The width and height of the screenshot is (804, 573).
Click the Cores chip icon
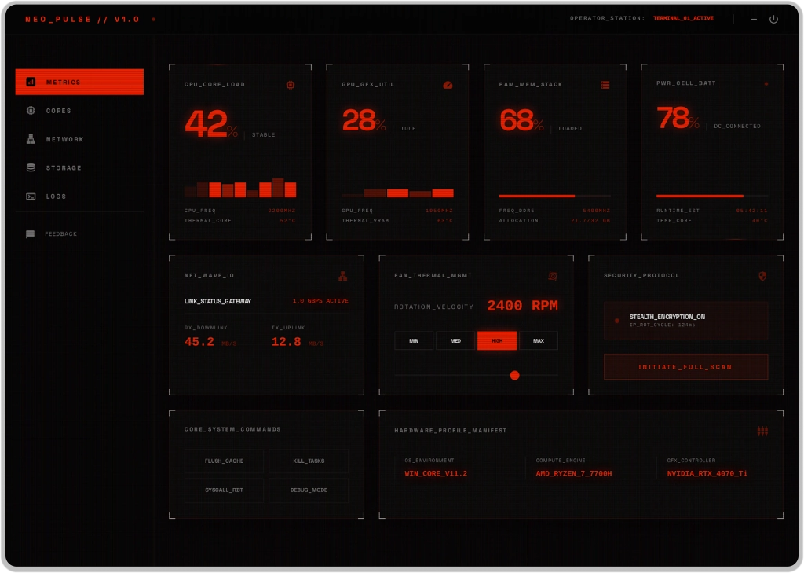pyautogui.click(x=31, y=110)
